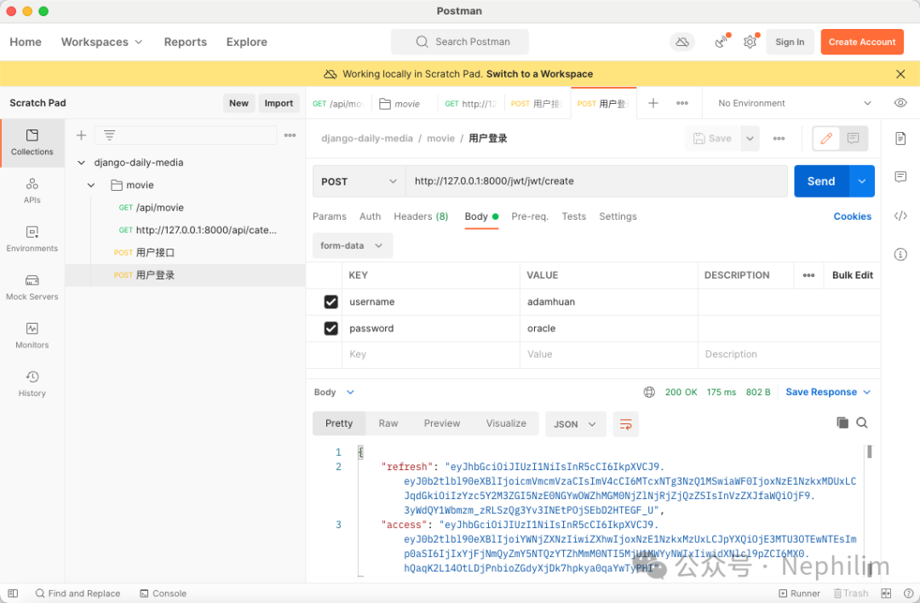Open the help icon in status bar

(908, 593)
